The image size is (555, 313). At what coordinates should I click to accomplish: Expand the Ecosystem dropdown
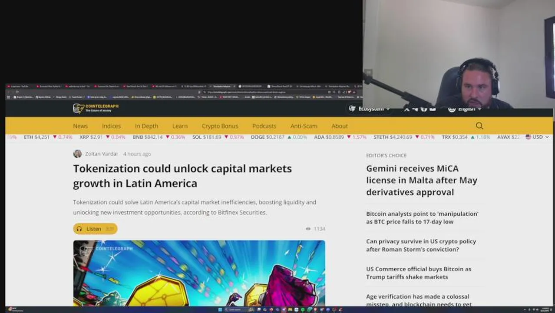click(370, 109)
